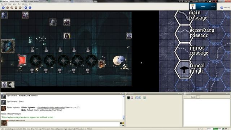231x130 pixels.
Task: Select the token at right map edge
Action: tap(129, 36)
